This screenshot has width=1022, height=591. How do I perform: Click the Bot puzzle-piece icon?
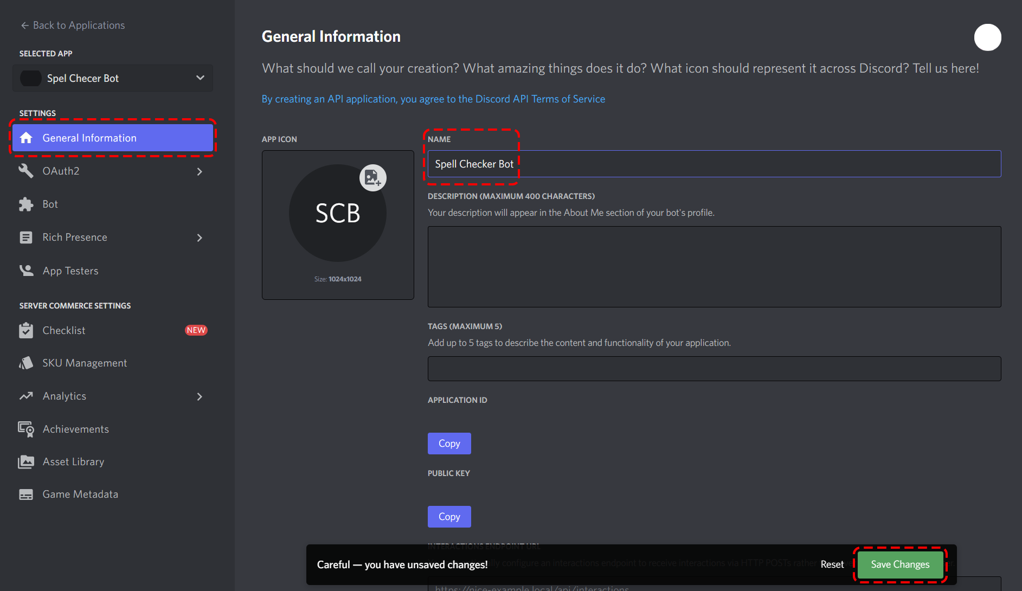coord(26,204)
